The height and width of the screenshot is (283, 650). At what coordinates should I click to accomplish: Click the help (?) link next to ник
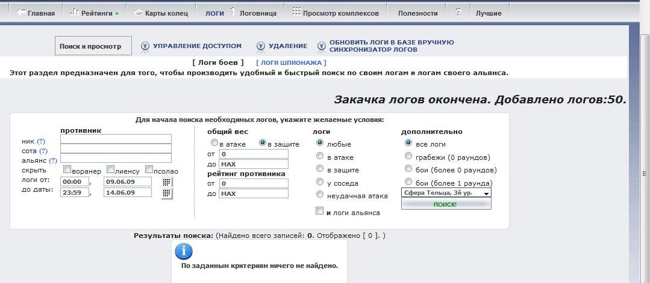(40, 142)
